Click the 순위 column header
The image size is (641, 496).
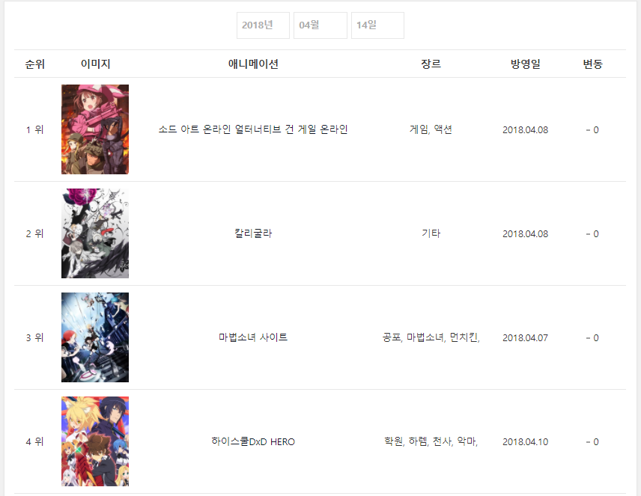pos(34,64)
